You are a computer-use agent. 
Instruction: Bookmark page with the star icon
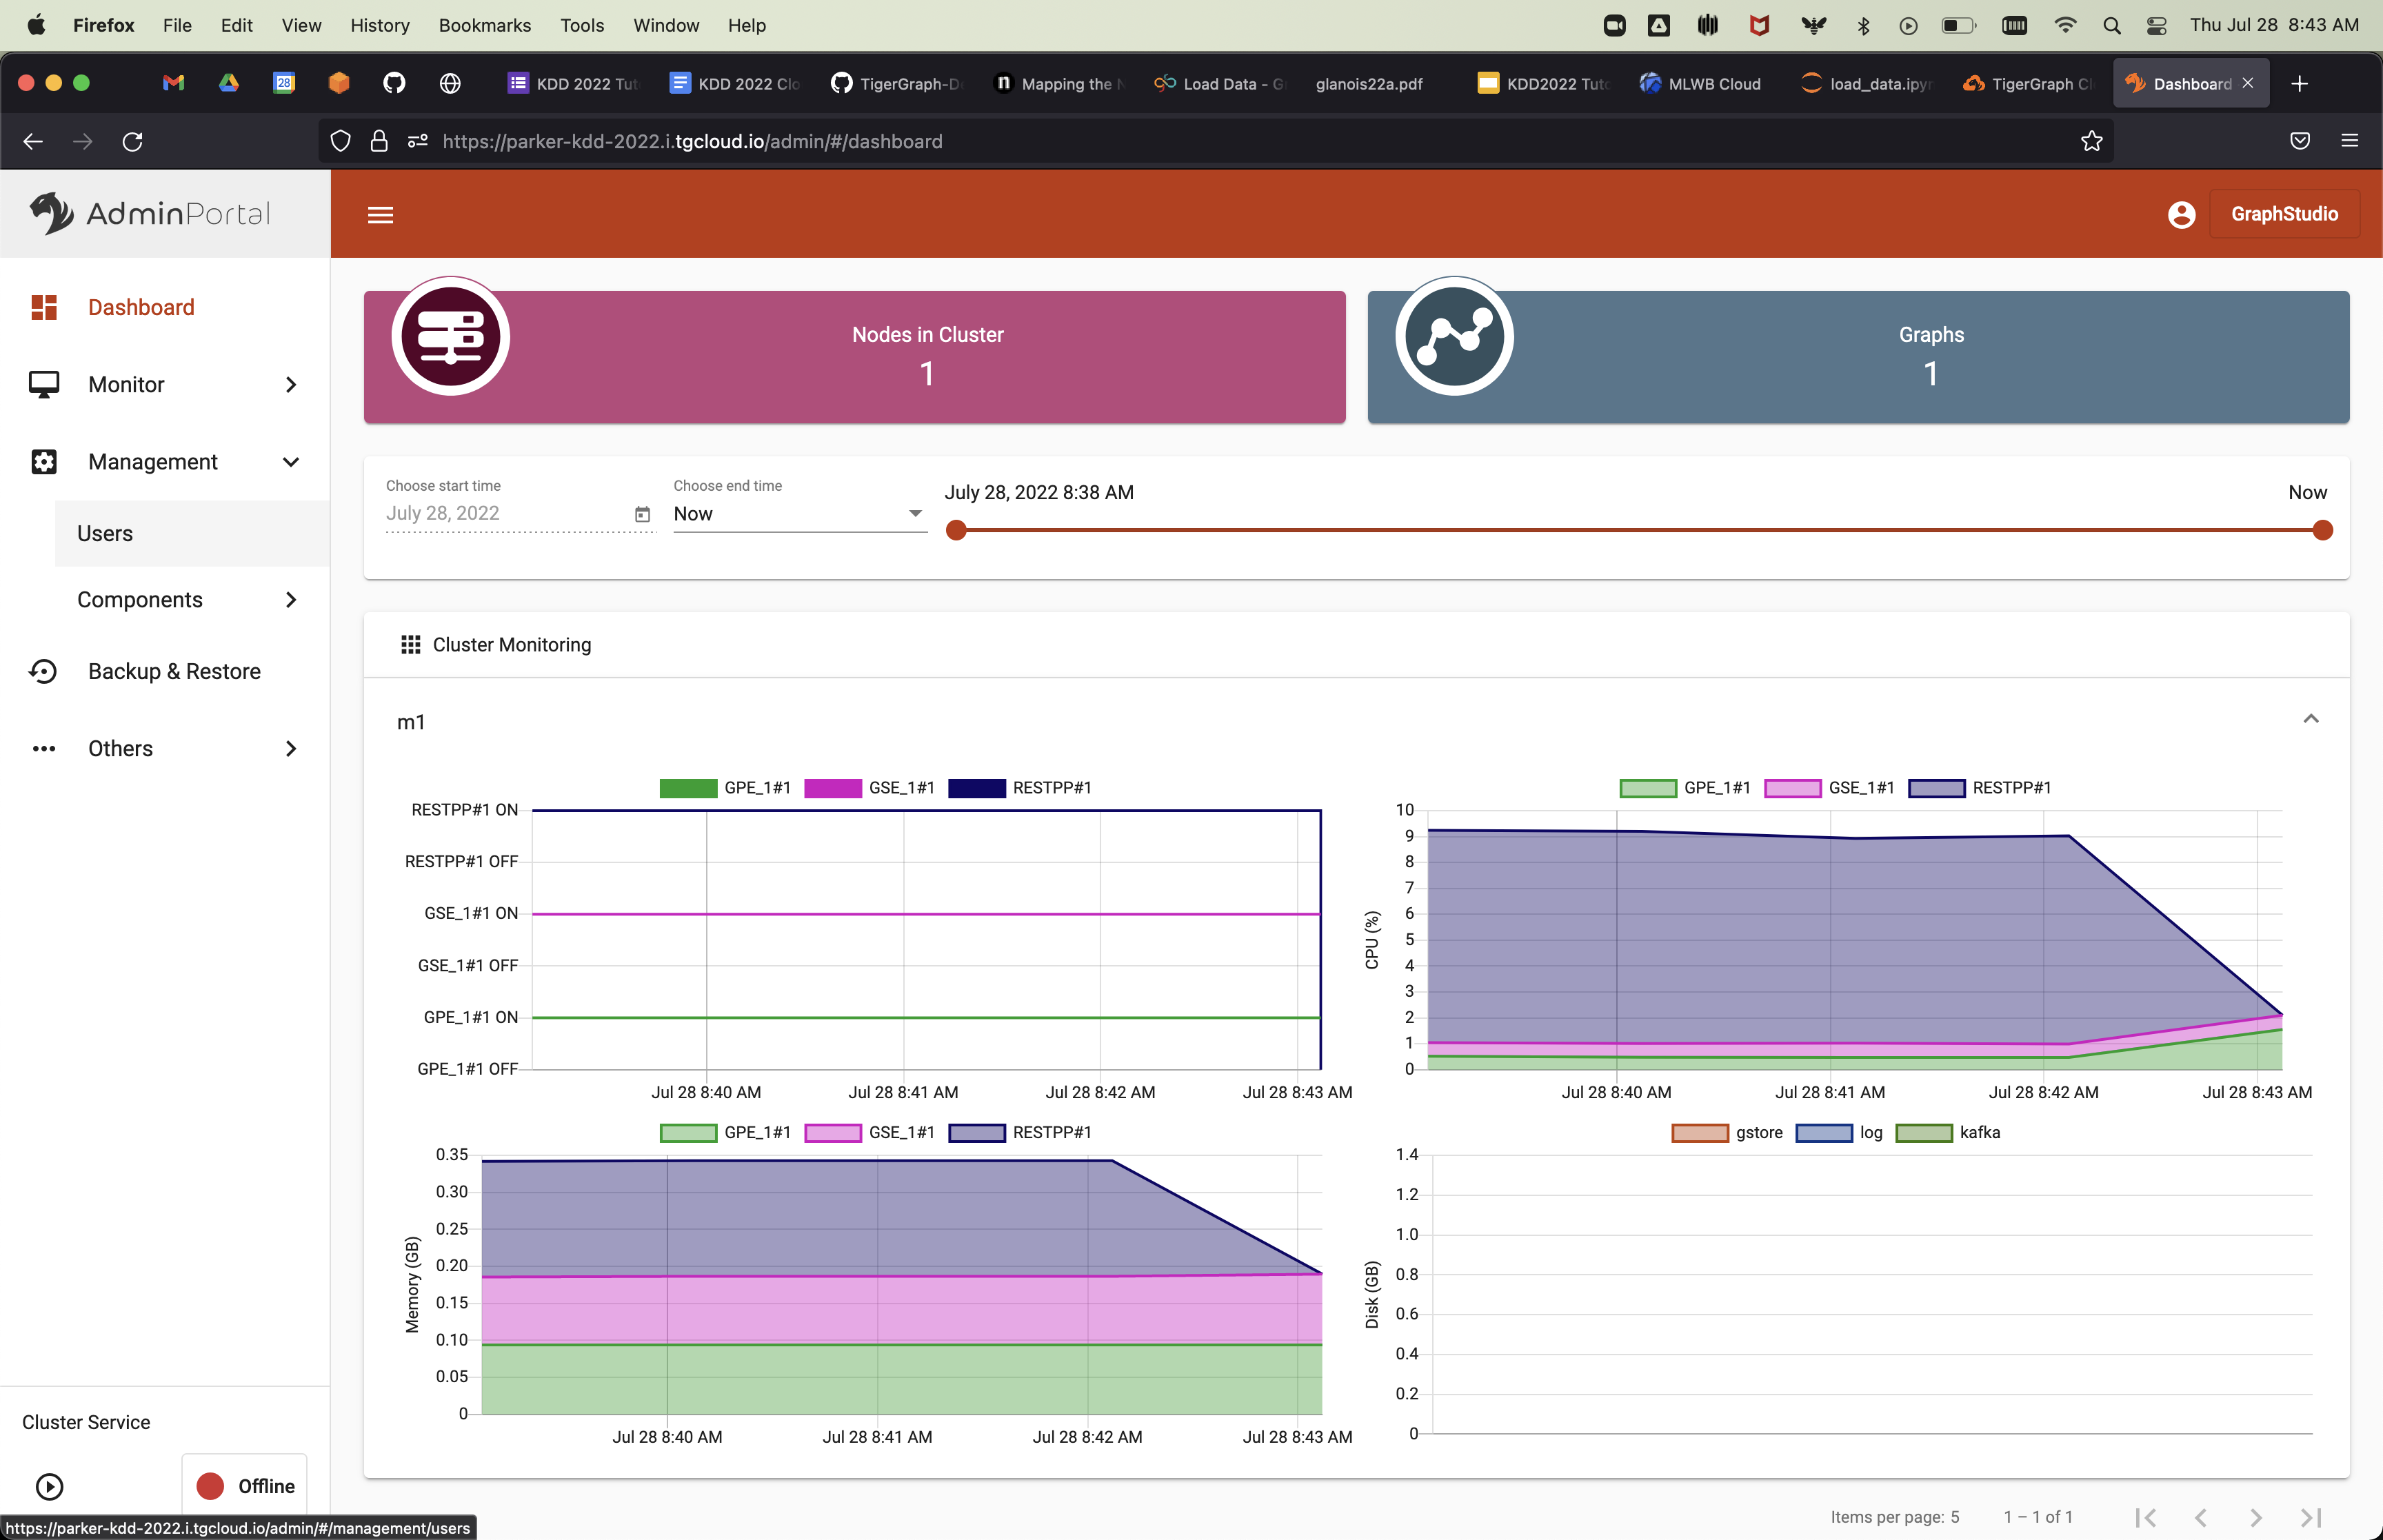tap(2091, 141)
